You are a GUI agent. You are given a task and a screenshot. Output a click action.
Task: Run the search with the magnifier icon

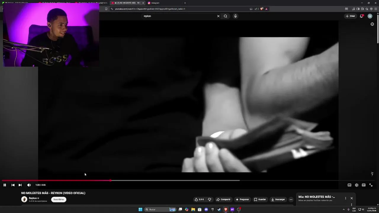pyautogui.click(x=225, y=16)
